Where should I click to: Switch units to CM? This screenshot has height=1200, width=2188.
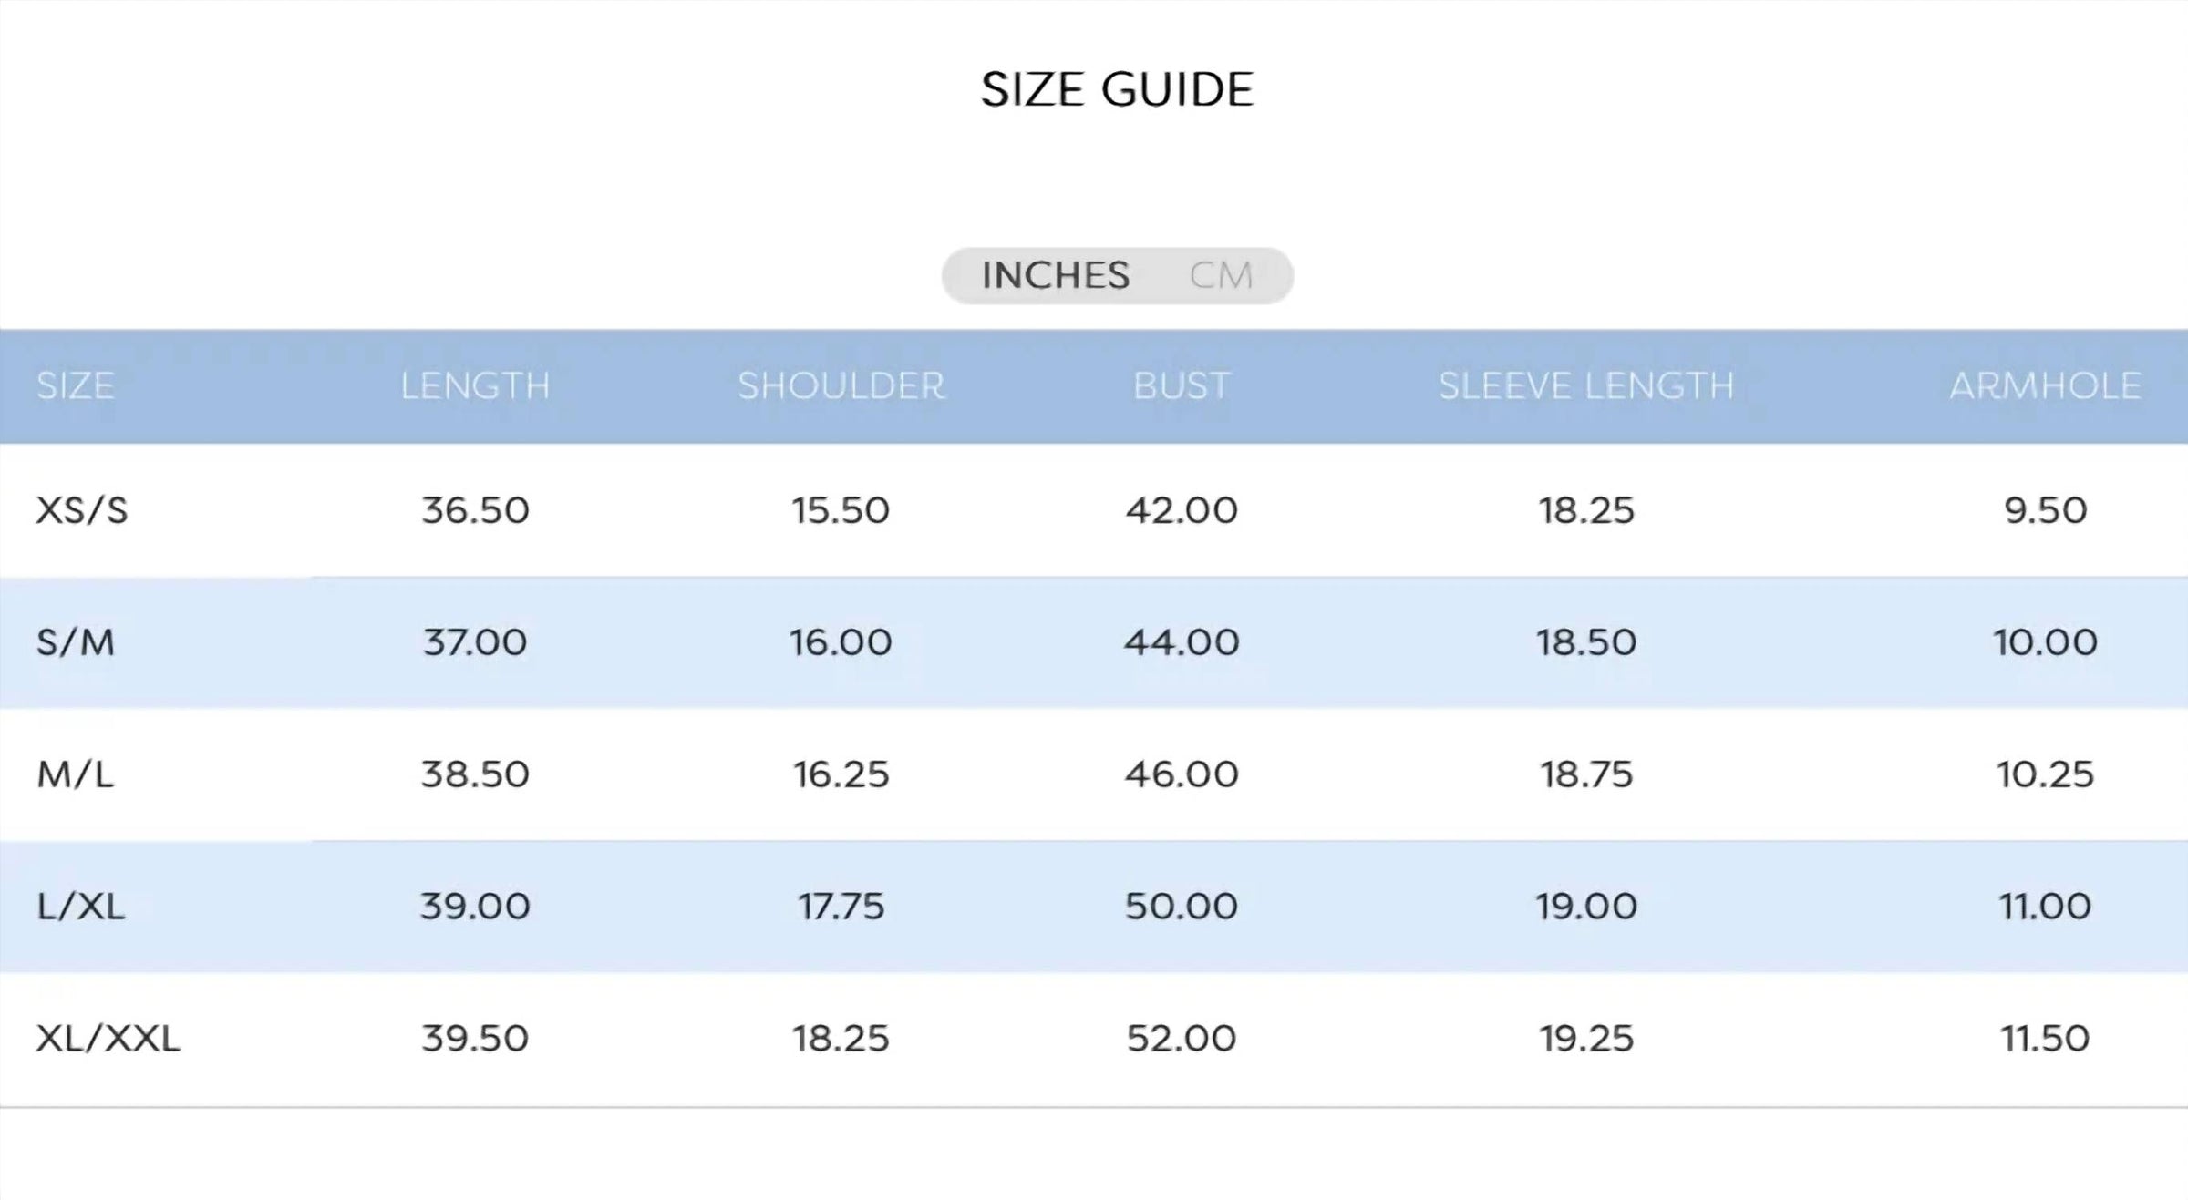point(1221,275)
